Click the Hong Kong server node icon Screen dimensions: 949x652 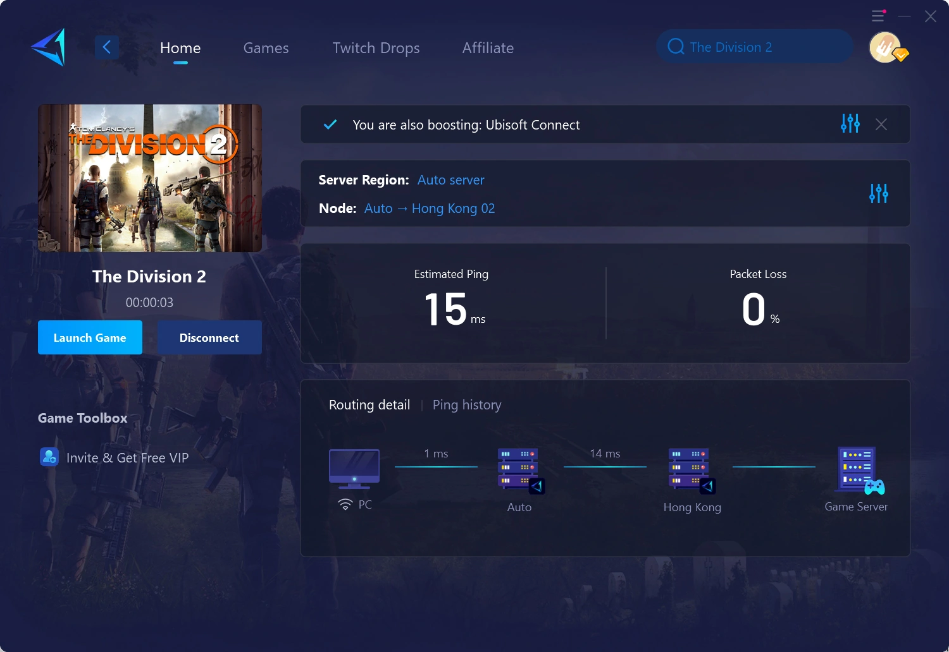pyautogui.click(x=689, y=471)
